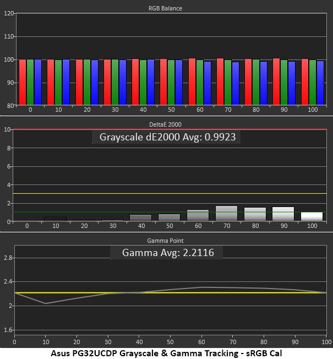
Task: Select the blue bar at 70 in RGB Balance
Action: click(x=236, y=83)
